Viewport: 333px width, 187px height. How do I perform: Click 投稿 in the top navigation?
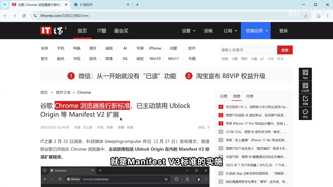(x=208, y=31)
